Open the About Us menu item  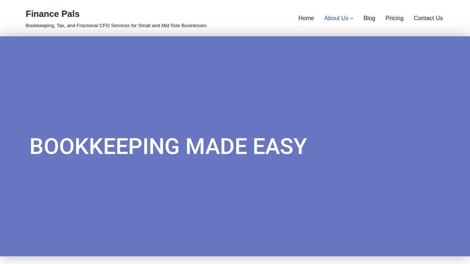[336, 18]
